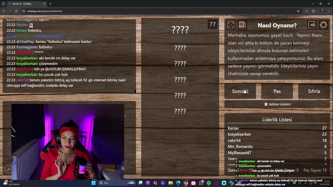This screenshot has width=333, height=187.
Task: Click MyBlessed47 leaderboard entry
Action: coord(240,153)
